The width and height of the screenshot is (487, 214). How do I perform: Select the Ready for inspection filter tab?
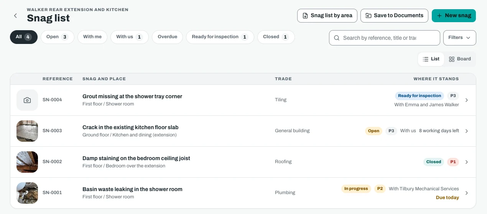tap(220, 37)
